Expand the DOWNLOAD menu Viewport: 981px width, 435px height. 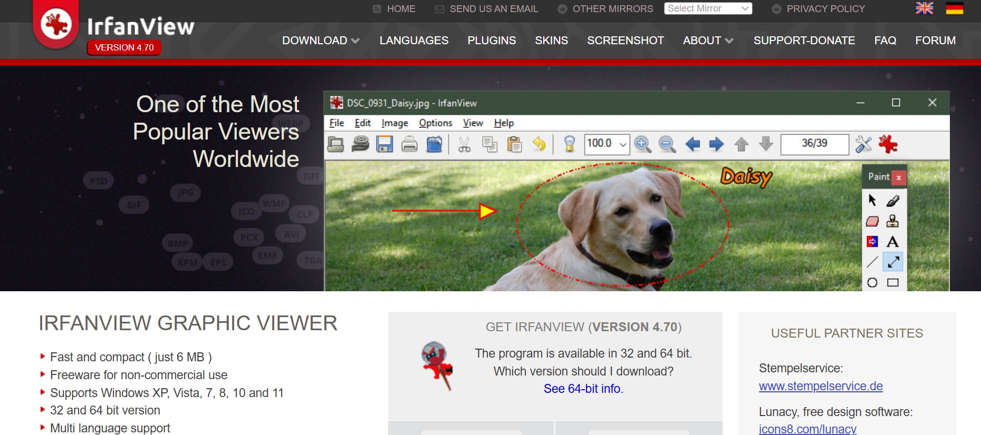pos(321,41)
